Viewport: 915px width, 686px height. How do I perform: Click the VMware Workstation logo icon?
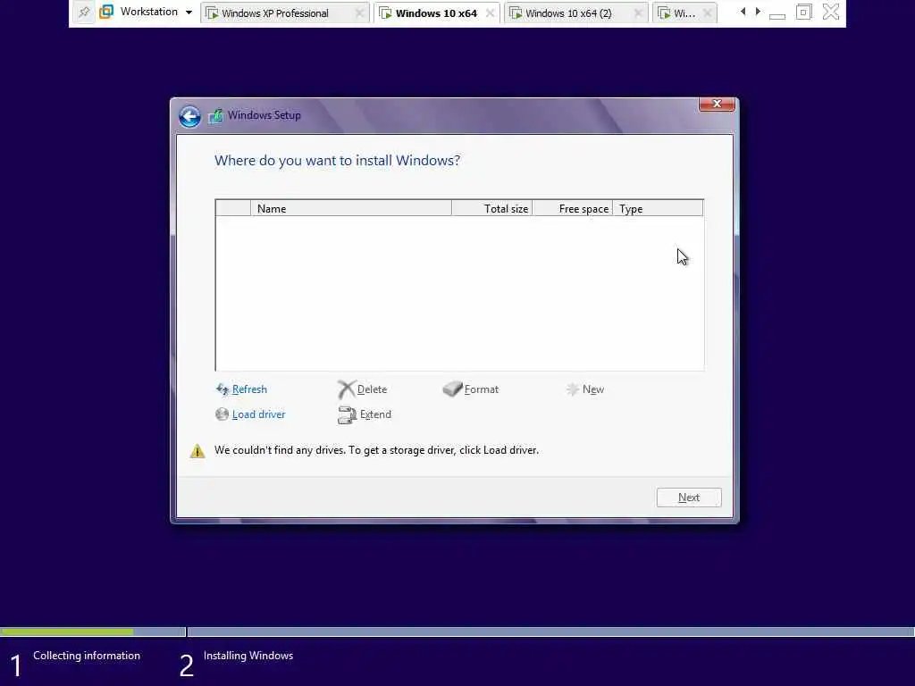tap(106, 12)
